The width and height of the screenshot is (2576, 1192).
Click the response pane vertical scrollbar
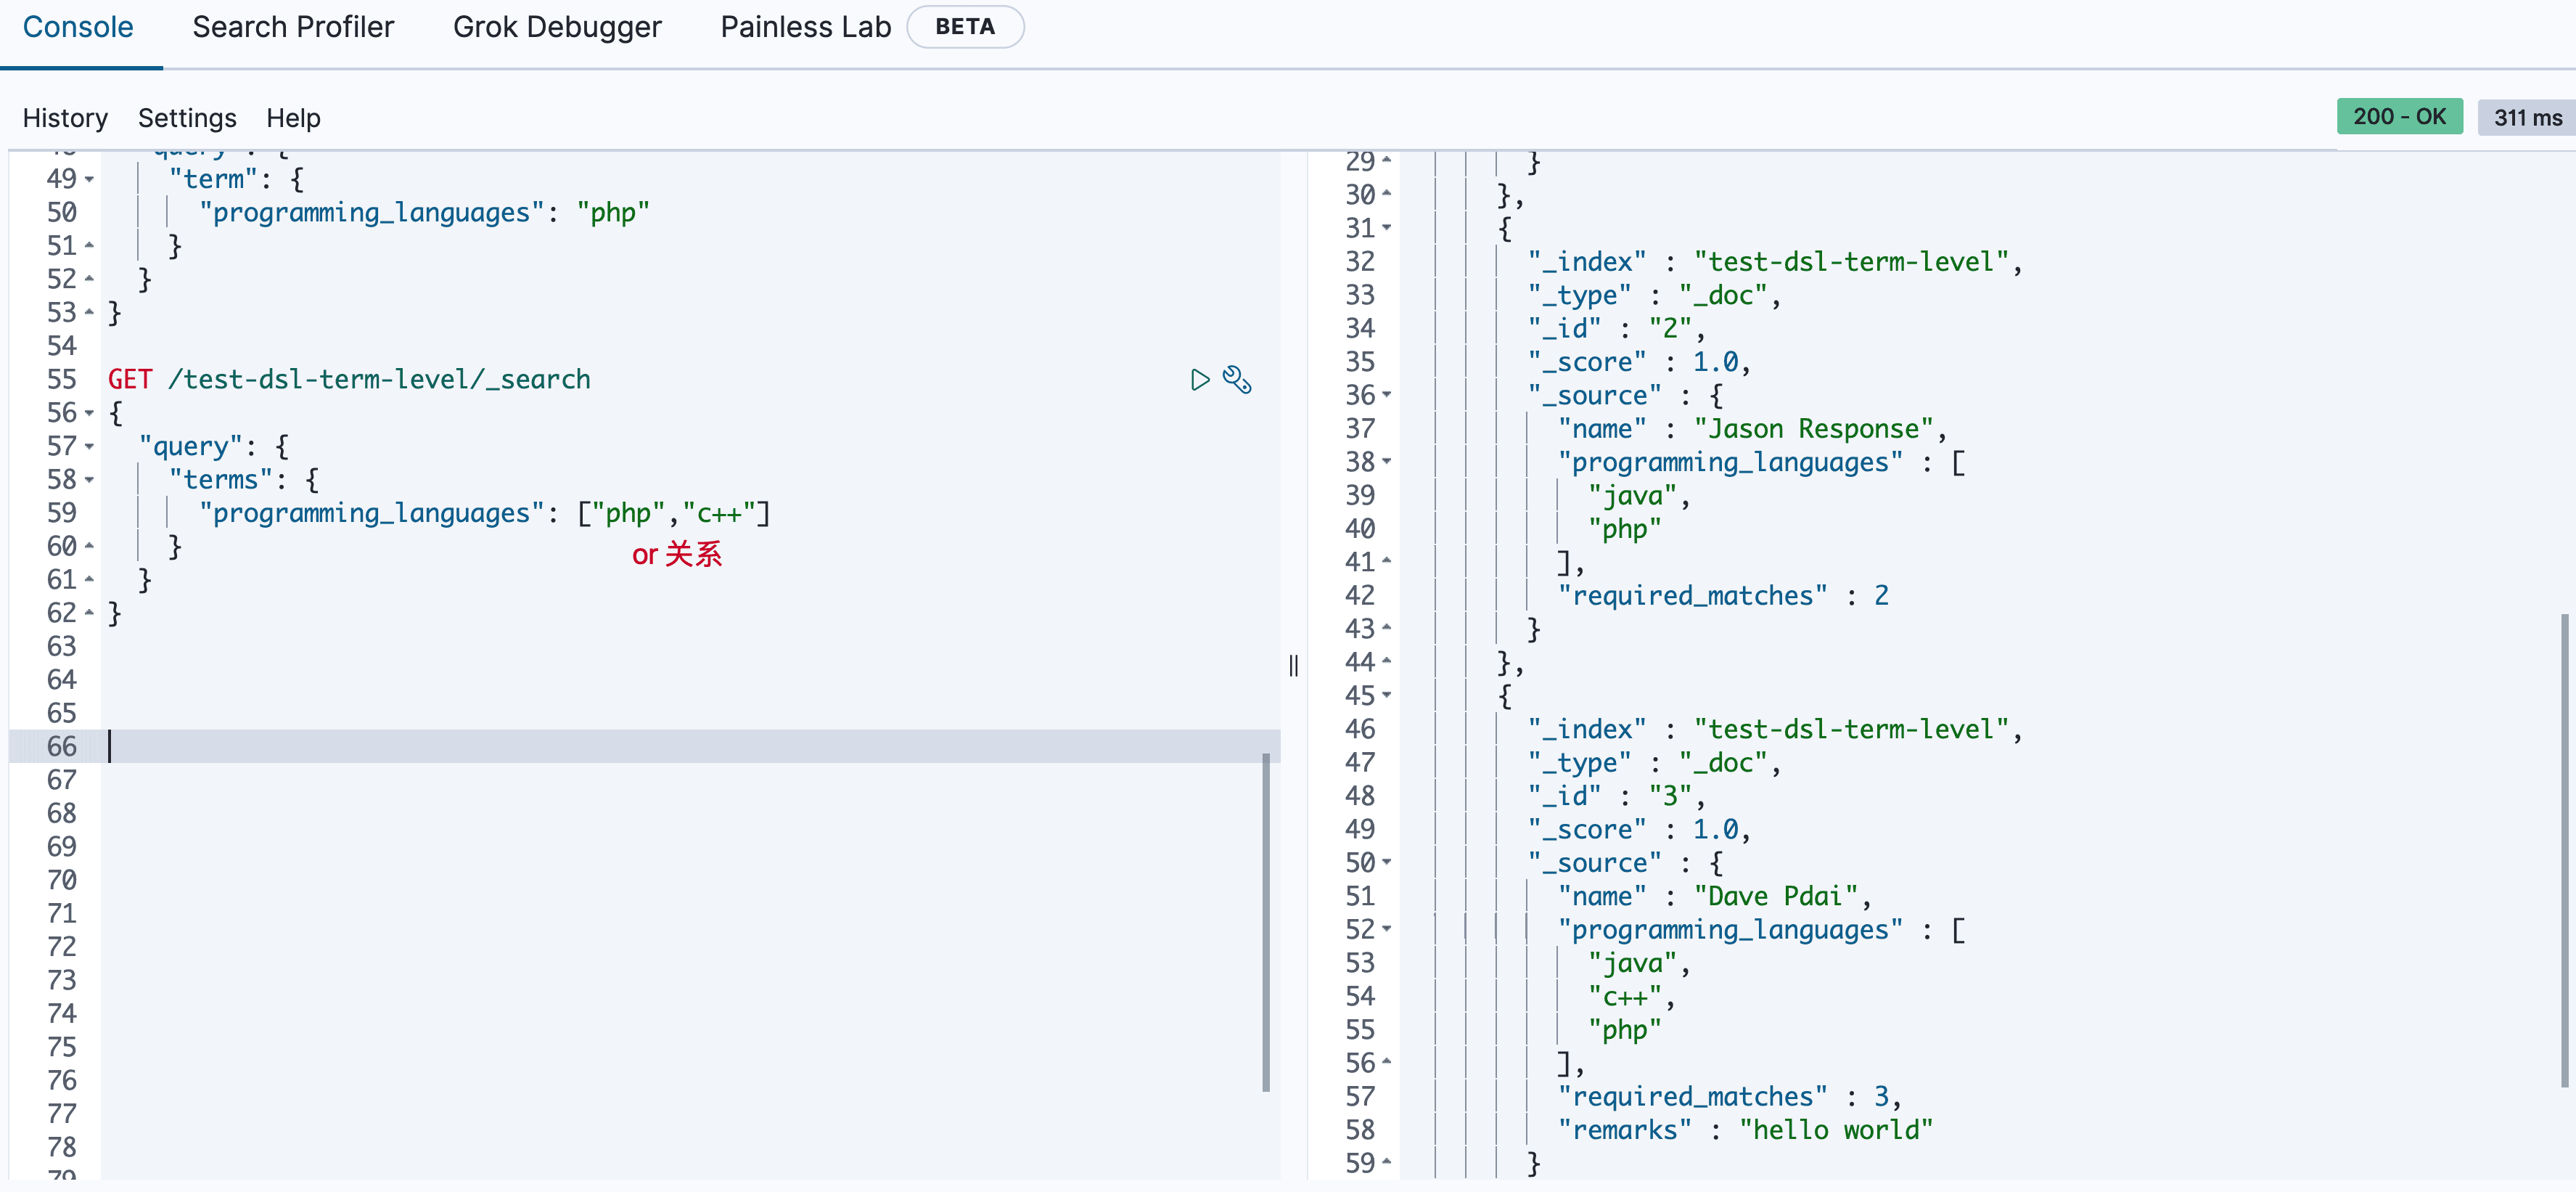(x=2564, y=851)
